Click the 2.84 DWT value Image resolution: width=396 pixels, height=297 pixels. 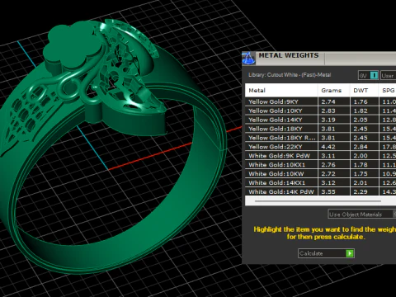(x=361, y=147)
